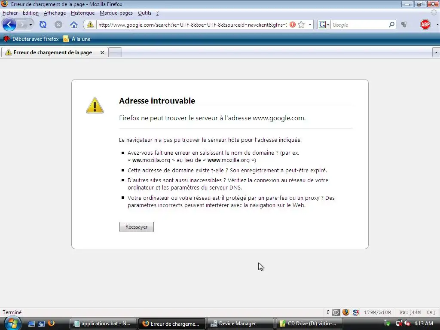The image size is (440, 330).
Task: Open the back/forward history dropdown arrow
Action: tap(31, 24)
